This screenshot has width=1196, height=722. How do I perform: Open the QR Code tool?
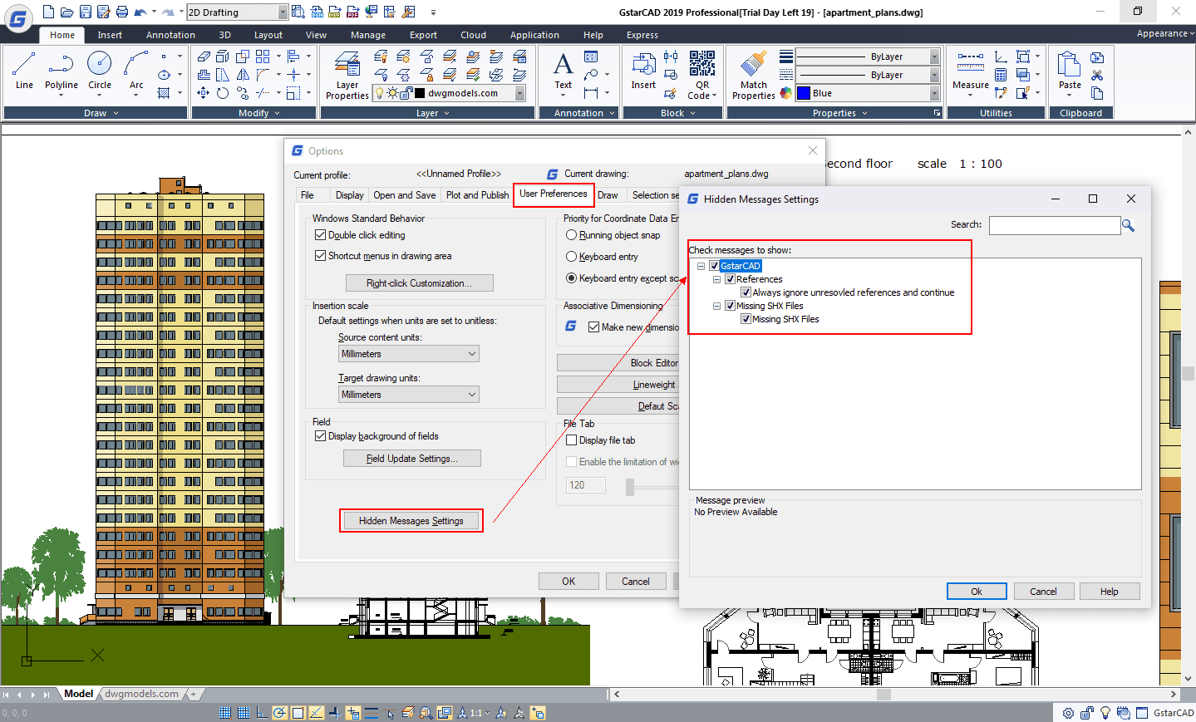tap(702, 75)
